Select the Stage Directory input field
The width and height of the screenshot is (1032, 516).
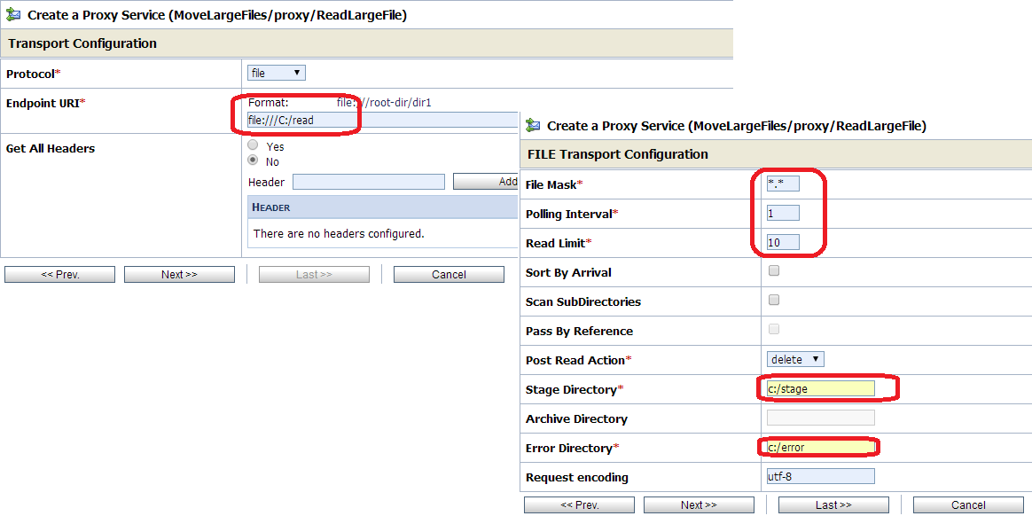[820, 387]
